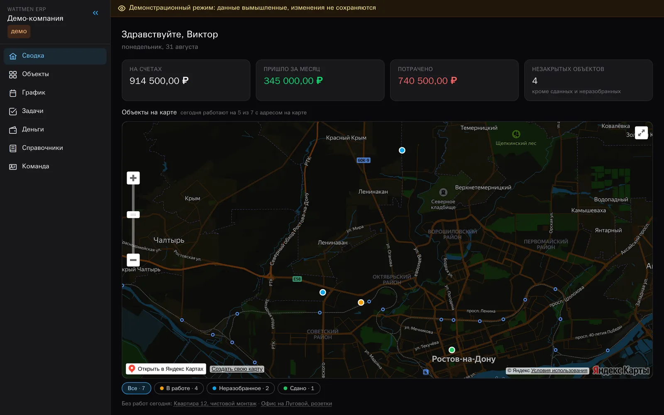Zoom out the map with minus
664x415 pixels.
[x=133, y=260]
